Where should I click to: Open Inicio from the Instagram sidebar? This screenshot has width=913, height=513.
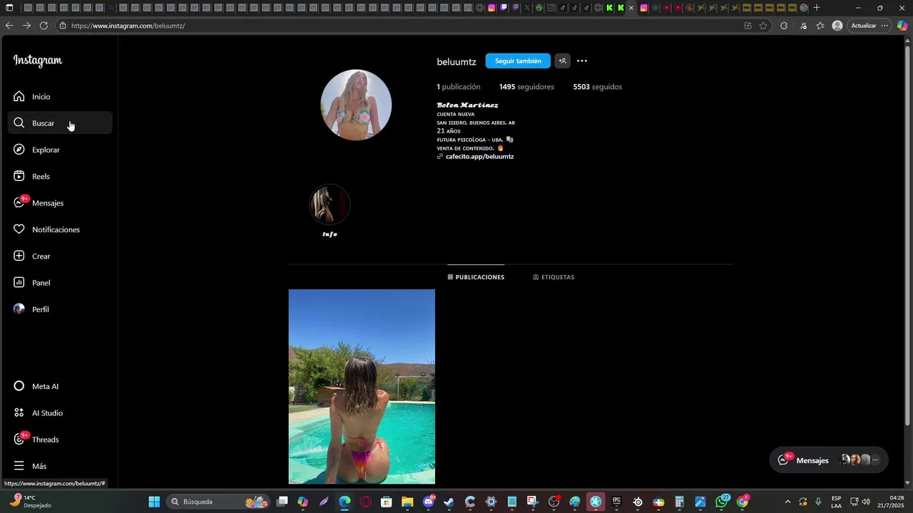tap(60, 96)
